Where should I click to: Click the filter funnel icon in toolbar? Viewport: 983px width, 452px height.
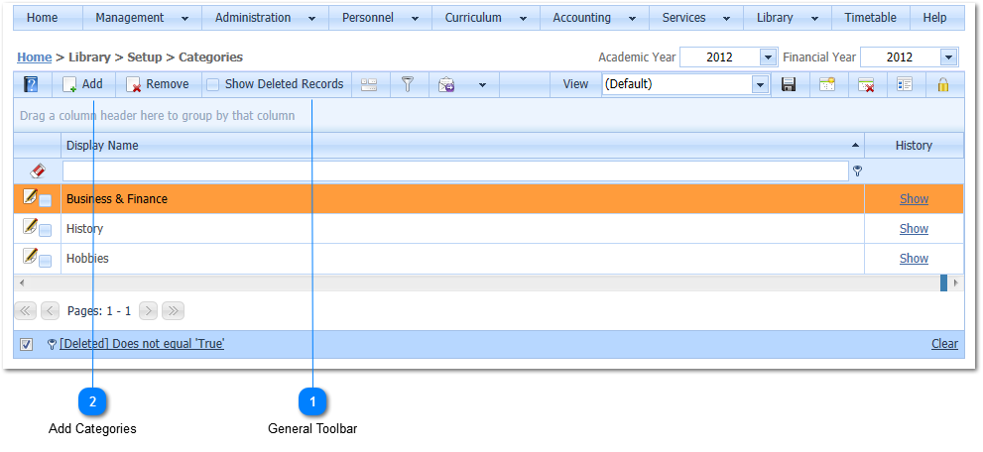pos(407,85)
